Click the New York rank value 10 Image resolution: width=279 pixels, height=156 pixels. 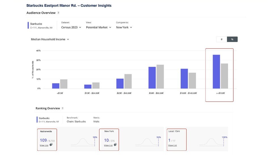[106, 140]
